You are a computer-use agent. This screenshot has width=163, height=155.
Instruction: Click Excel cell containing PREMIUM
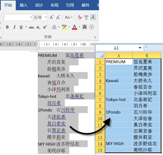pos(119,62)
